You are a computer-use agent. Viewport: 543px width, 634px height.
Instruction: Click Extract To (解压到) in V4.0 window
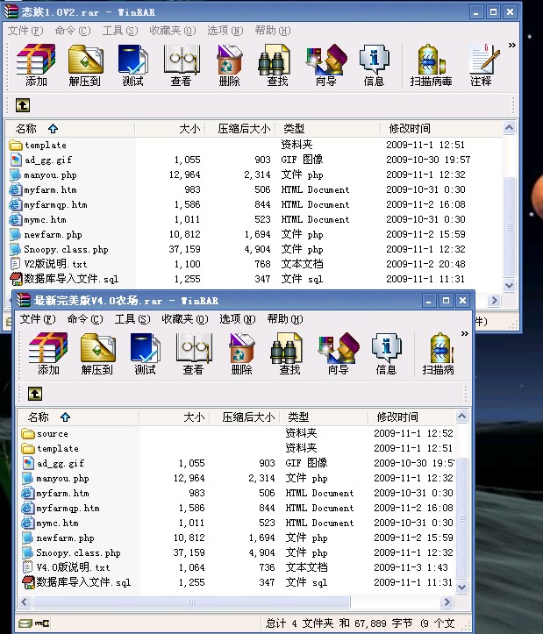click(96, 353)
